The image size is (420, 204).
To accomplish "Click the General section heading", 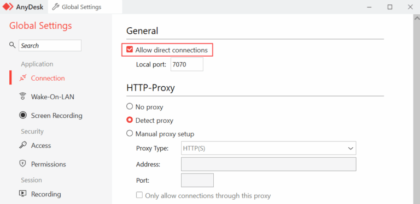I will point(142,31).
